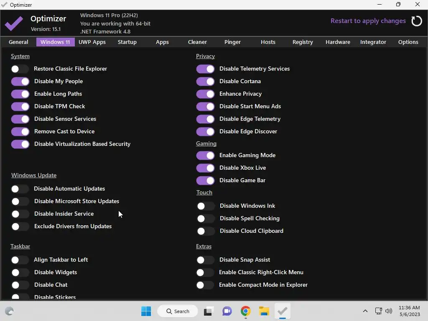Toggle Disable Start Menu Ads
This screenshot has width=428, height=321.
point(205,107)
